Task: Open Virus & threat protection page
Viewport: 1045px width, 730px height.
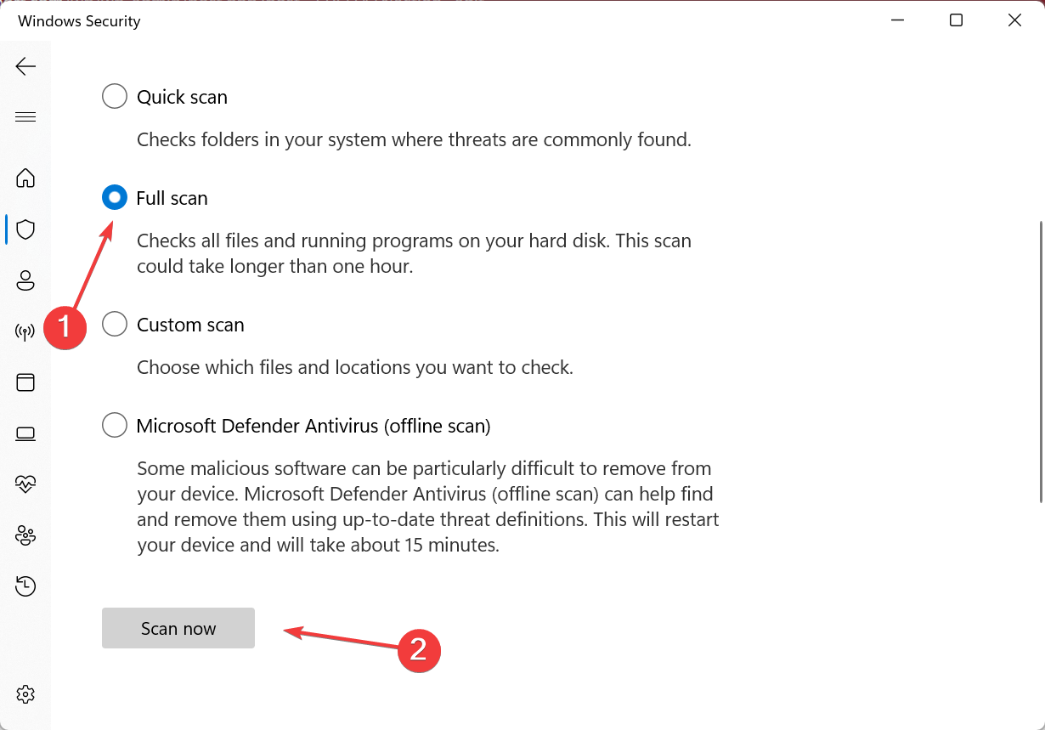Action: (25, 229)
